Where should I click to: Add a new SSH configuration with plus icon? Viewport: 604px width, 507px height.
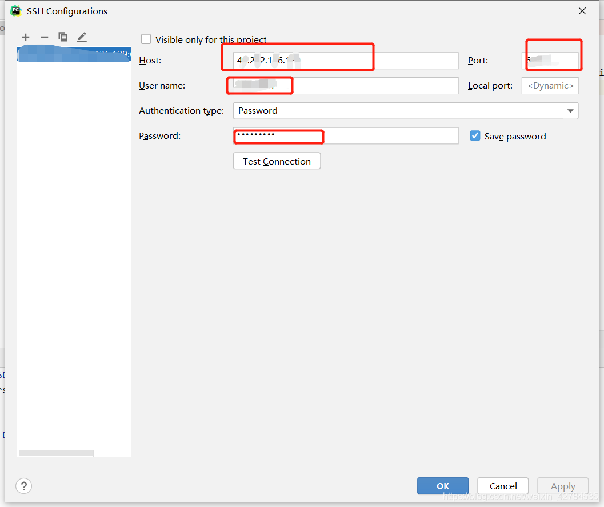25,37
